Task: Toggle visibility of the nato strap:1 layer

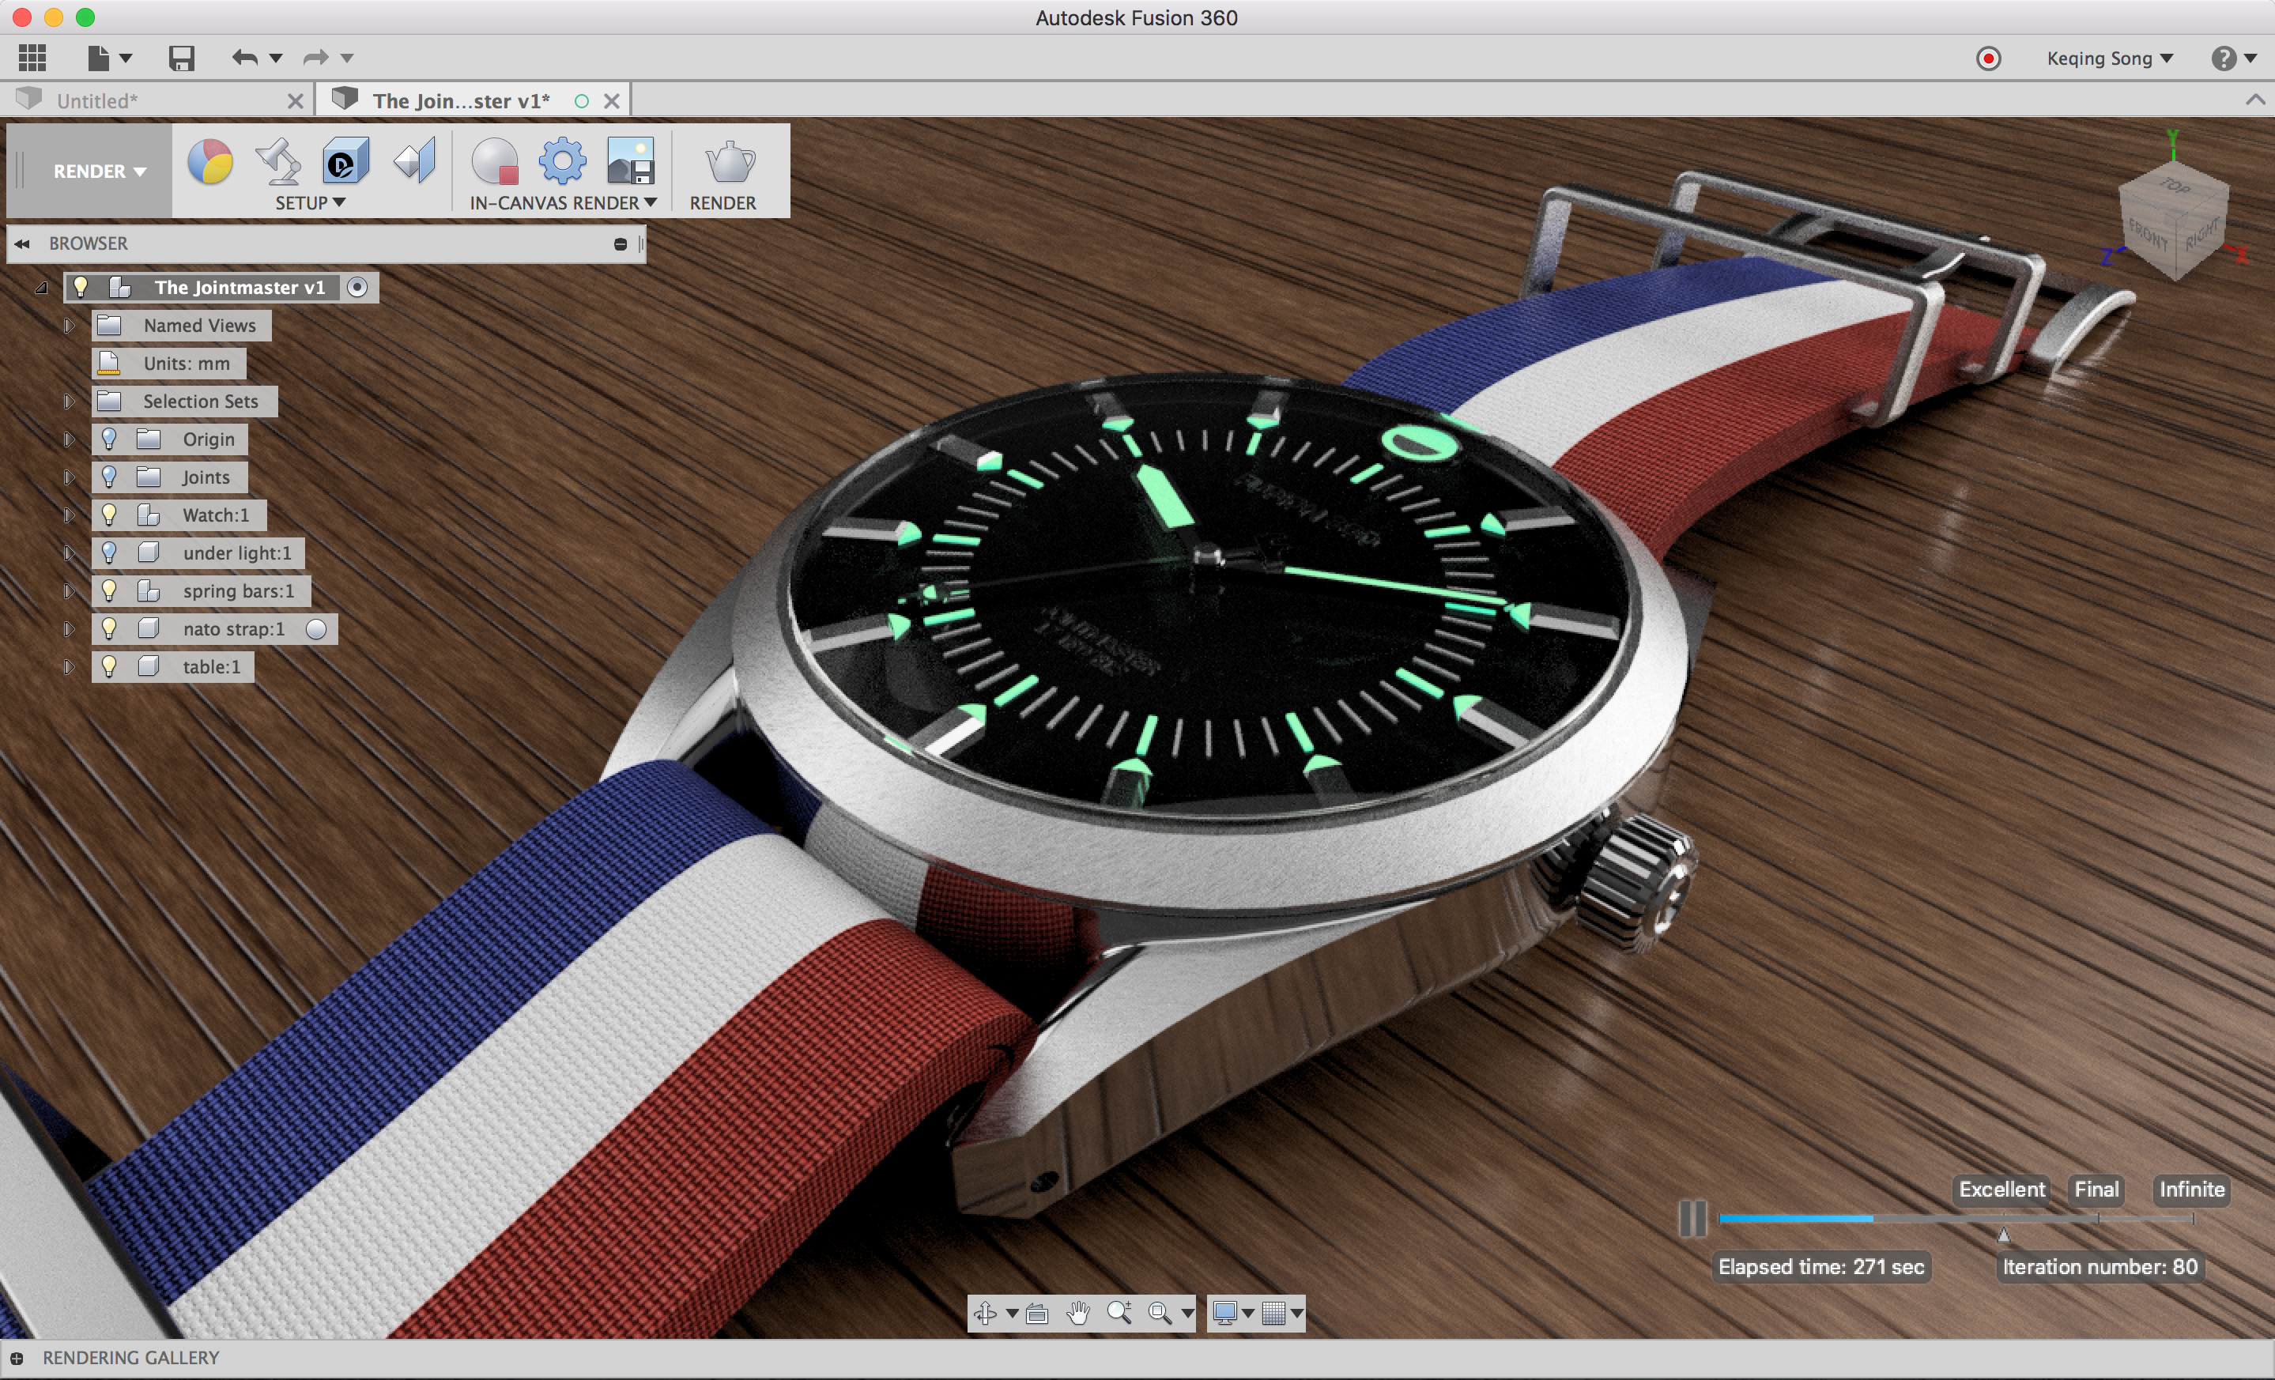Action: click(108, 628)
